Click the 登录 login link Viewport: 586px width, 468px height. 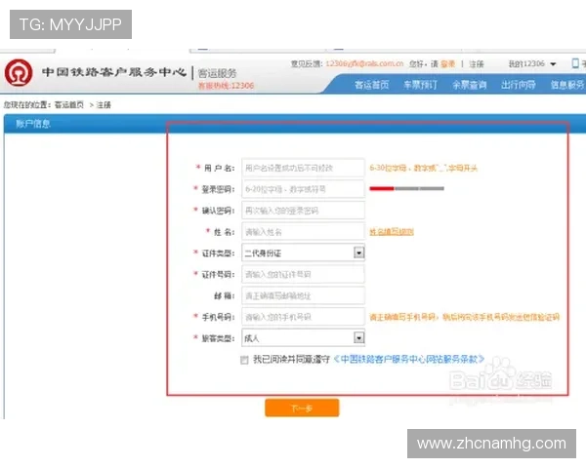coord(447,63)
